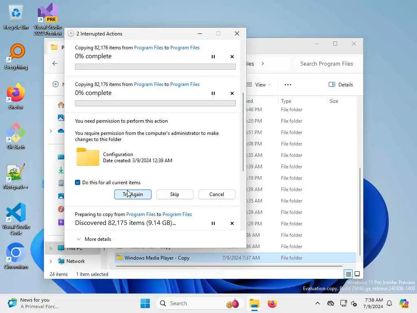Open the Windows Start menu
The height and width of the screenshot is (313, 417).
(145, 303)
